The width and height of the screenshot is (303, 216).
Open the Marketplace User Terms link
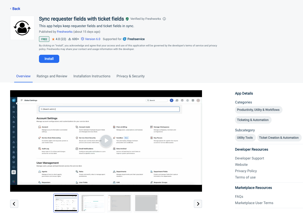click(x=254, y=203)
